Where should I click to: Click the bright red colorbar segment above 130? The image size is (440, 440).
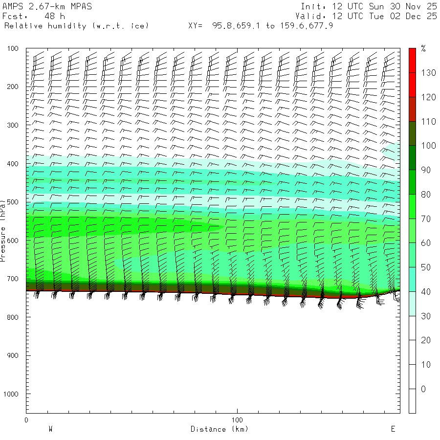point(412,60)
